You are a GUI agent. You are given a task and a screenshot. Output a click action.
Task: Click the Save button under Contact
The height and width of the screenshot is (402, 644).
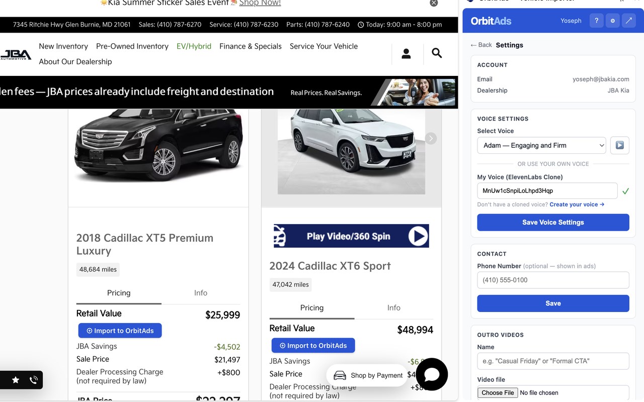(553, 304)
